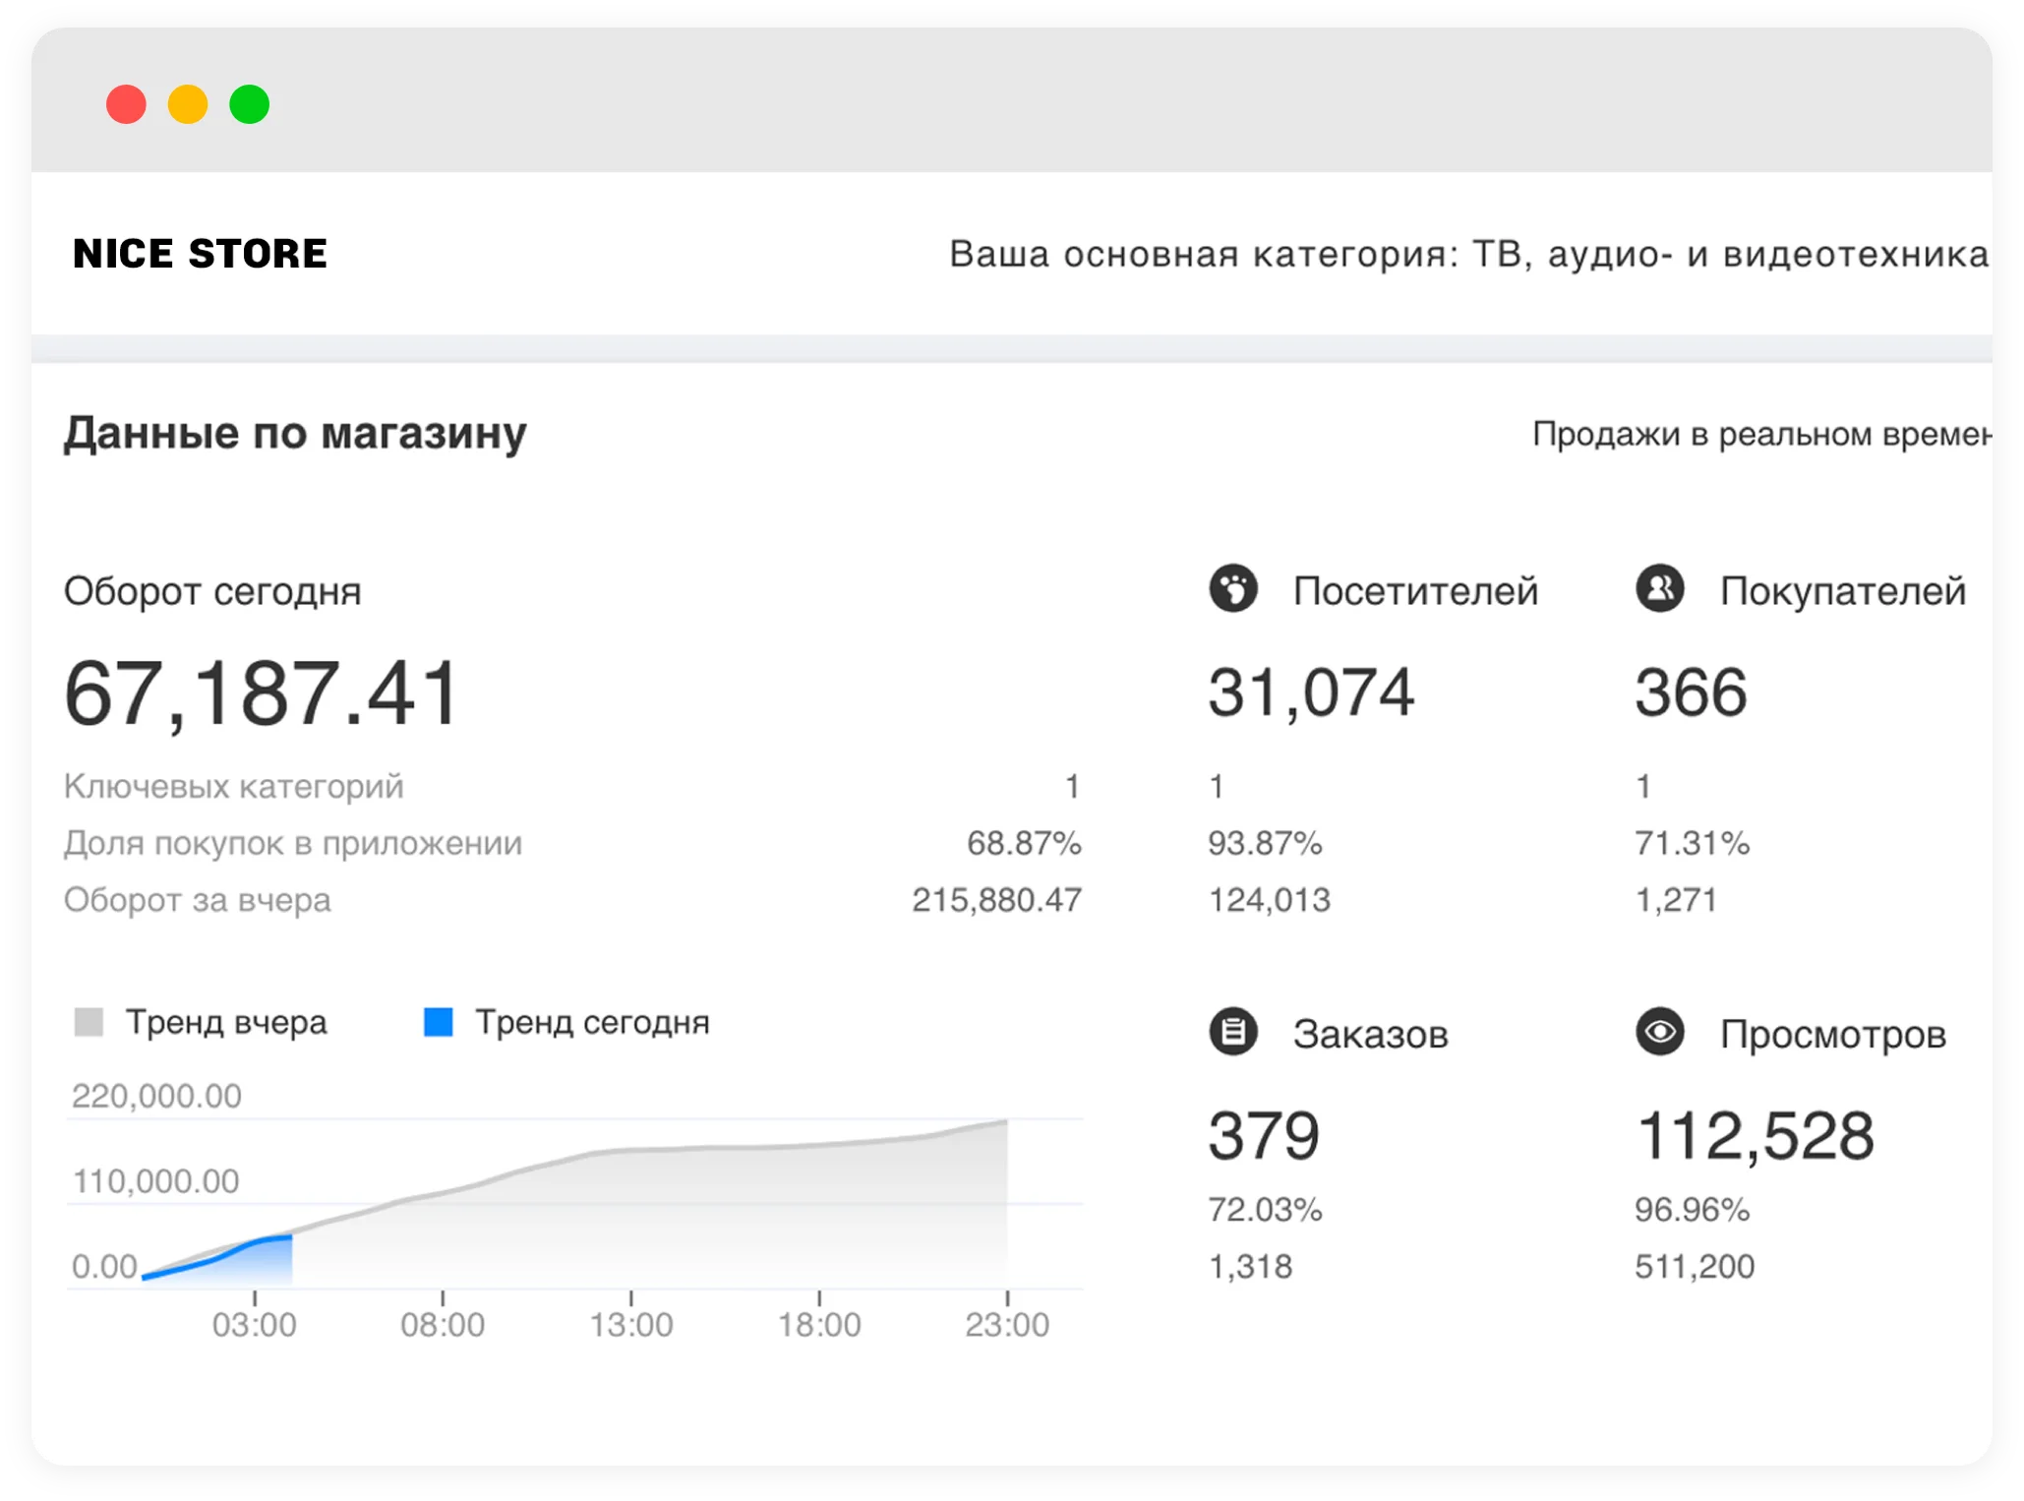Click the buyers count 366
The width and height of the screenshot is (2024, 1501).
(x=1691, y=692)
